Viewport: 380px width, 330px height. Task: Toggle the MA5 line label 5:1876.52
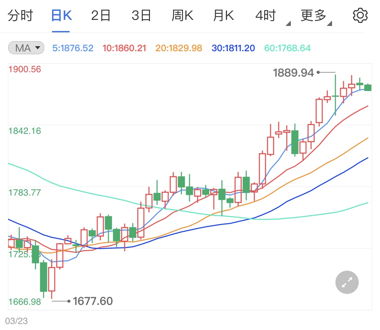(73, 48)
